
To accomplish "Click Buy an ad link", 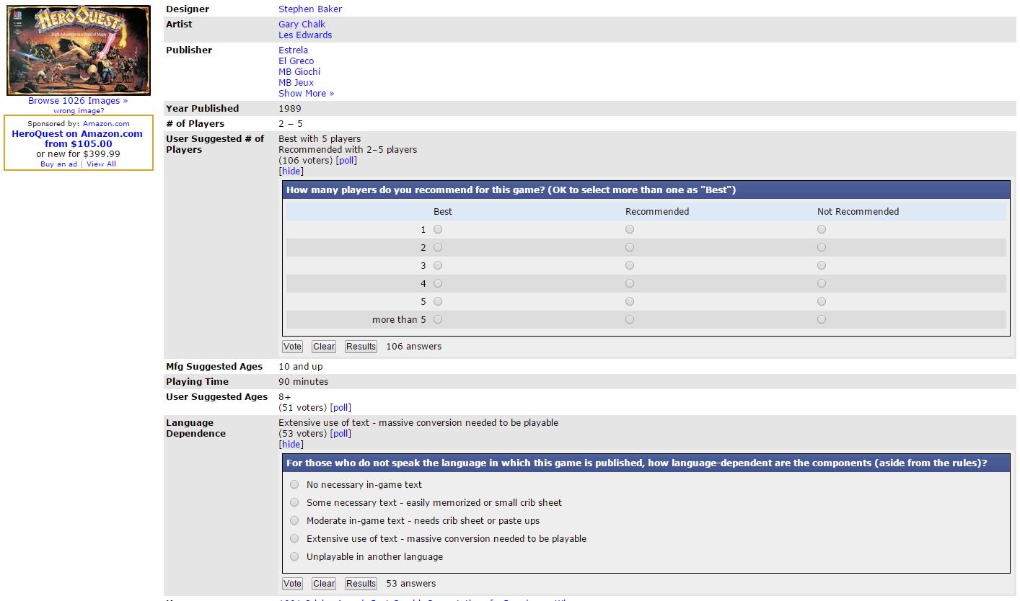I will coord(58,164).
